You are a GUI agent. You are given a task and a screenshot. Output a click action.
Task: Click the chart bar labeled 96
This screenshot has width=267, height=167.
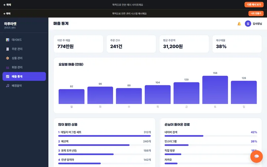pos(100,95)
